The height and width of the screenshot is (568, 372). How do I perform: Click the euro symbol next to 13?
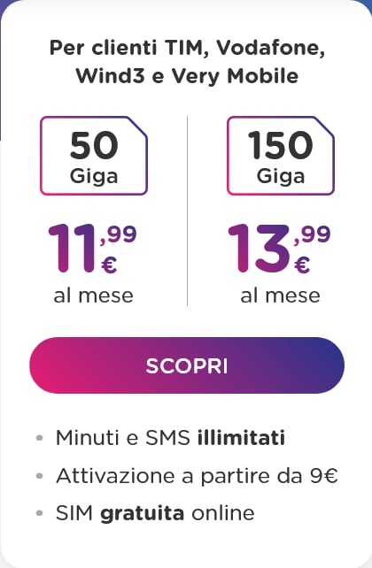[302, 265]
